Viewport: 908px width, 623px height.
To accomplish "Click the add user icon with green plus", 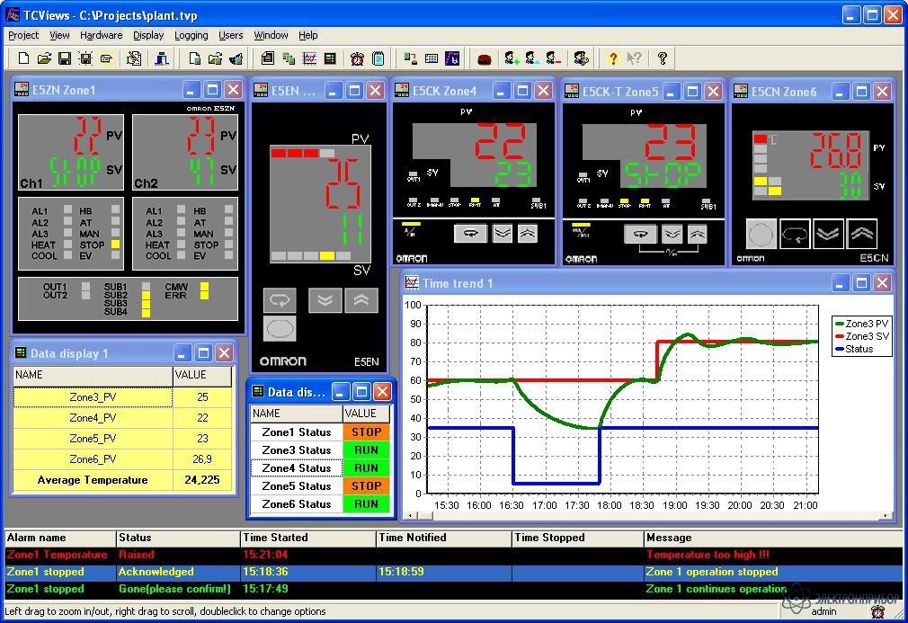I will (x=512, y=58).
